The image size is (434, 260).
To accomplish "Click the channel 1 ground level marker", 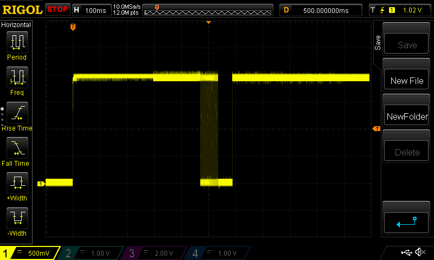I will click(x=41, y=184).
